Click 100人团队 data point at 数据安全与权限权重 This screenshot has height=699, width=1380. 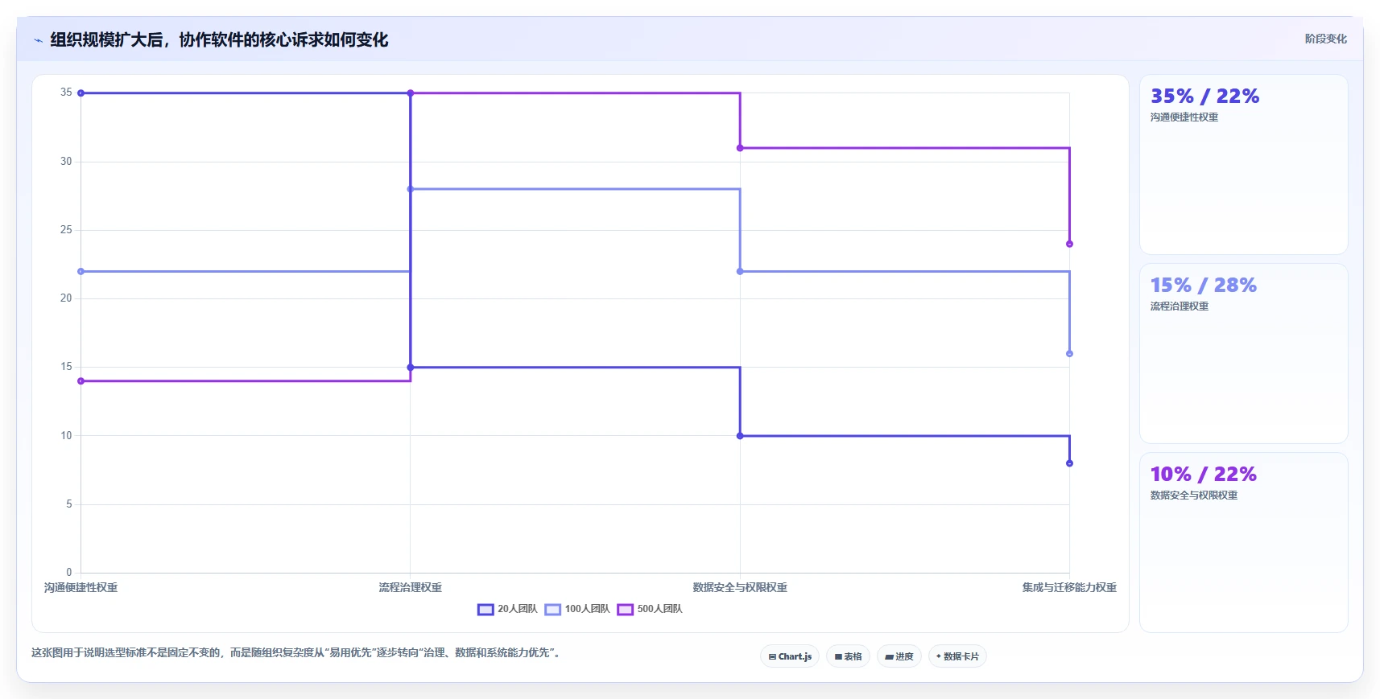(x=740, y=272)
